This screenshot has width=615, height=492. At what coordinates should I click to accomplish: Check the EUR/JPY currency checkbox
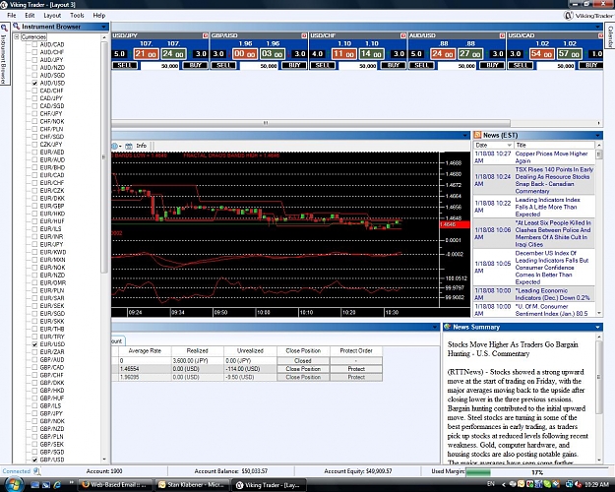click(x=34, y=244)
